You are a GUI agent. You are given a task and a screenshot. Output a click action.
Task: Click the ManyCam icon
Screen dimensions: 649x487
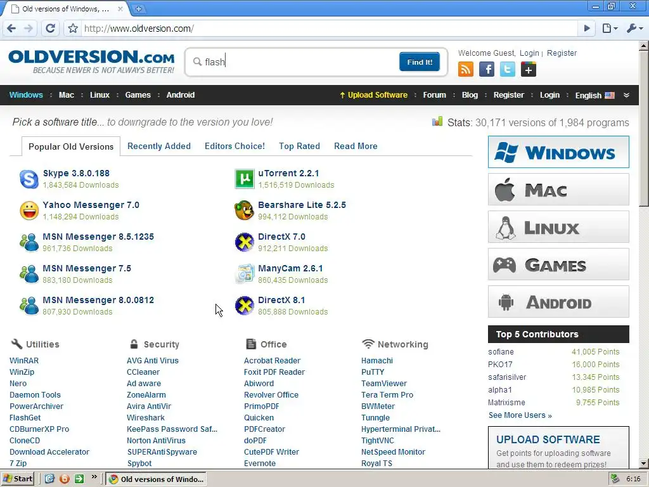[x=244, y=274]
